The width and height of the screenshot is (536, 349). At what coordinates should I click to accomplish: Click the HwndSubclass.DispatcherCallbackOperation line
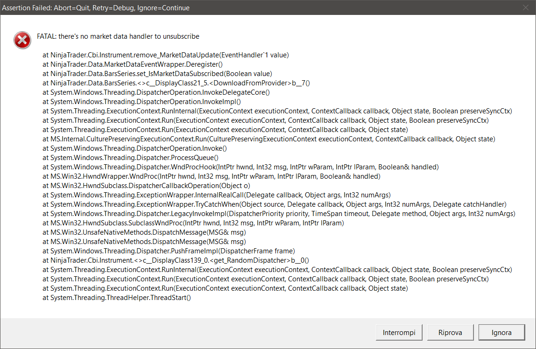pyautogui.click(x=146, y=186)
